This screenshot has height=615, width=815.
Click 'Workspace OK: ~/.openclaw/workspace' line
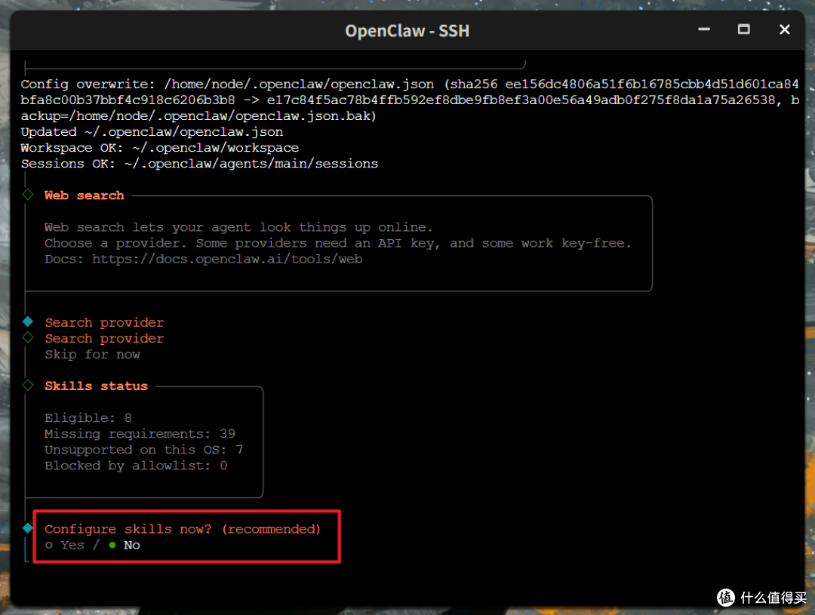point(159,148)
